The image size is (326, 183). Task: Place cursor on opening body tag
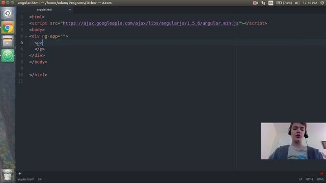point(37,29)
